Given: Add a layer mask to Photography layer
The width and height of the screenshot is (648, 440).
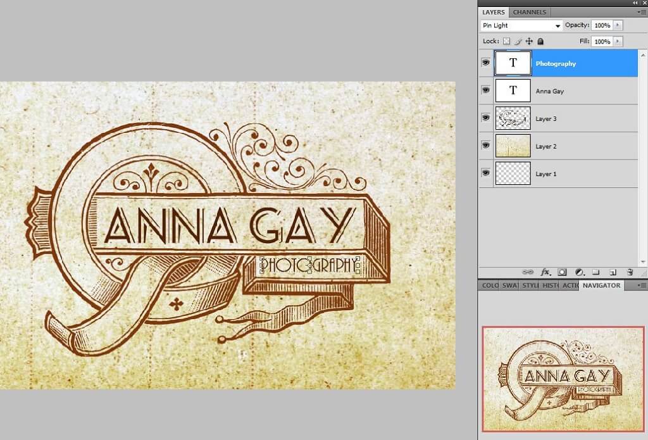Looking at the screenshot, I should tap(562, 272).
